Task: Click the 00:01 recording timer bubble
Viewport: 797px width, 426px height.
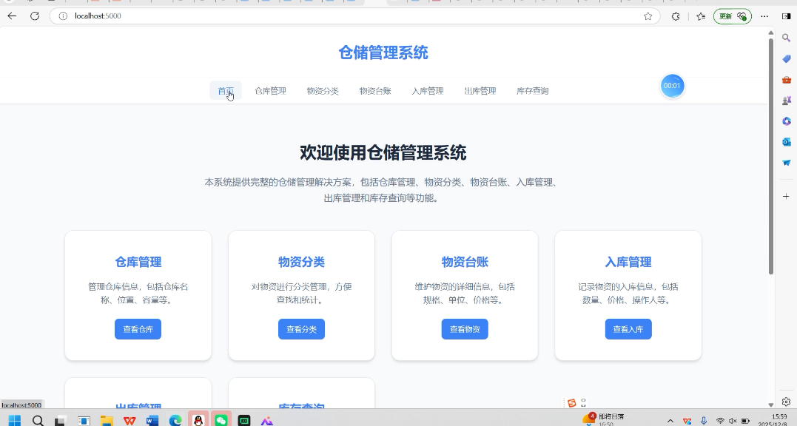Action: tap(672, 86)
